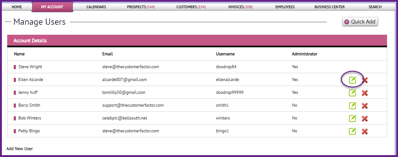The height and width of the screenshot is (157, 398).
Task: Click the Administrator column header
Action: click(x=305, y=54)
